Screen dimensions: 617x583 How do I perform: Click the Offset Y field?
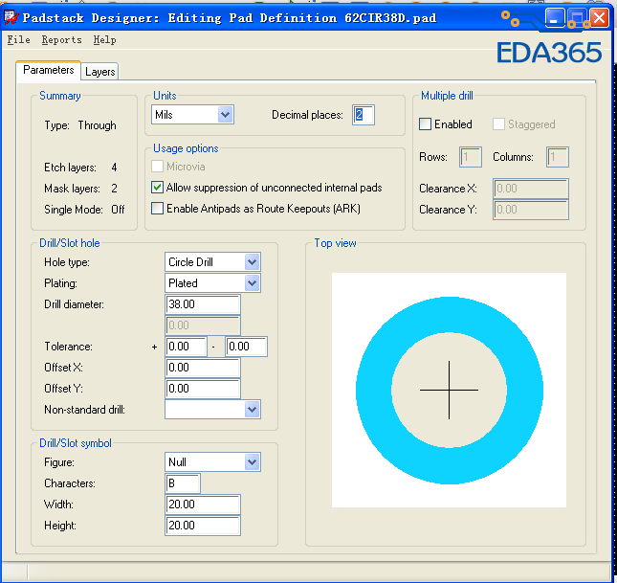[203, 389]
